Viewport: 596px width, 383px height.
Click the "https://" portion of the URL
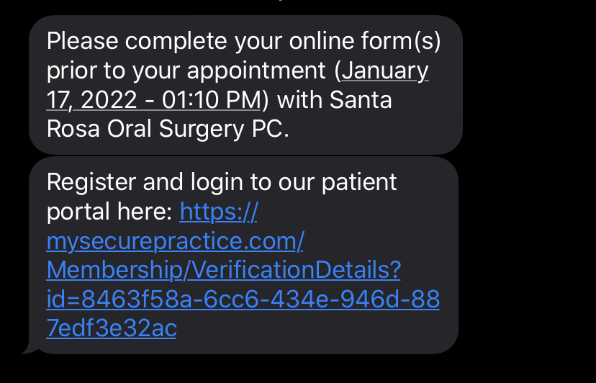[218, 212]
